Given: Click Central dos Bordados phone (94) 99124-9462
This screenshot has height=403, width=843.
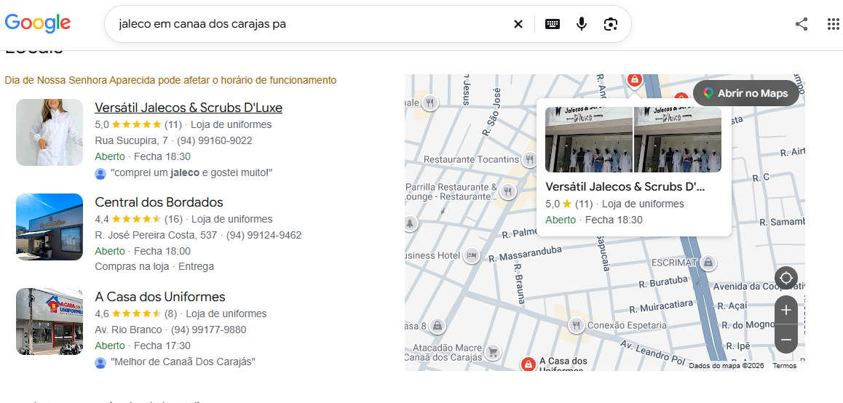Looking at the screenshot, I should pyautogui.click(x=264, y=236).
